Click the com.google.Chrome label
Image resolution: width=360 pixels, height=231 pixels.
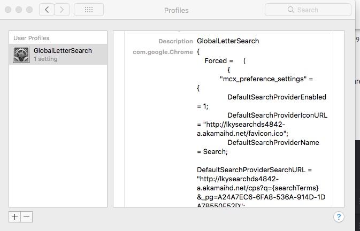point(163,52)
